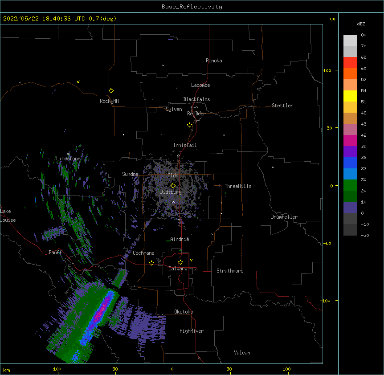Click the asterisk marker above Limestone label
The width and height of the screenshot is (384, 375).
click(69, 154)
